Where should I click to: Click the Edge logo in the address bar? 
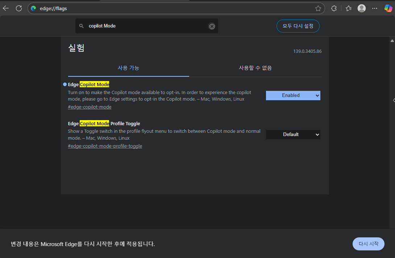point(33,8)
